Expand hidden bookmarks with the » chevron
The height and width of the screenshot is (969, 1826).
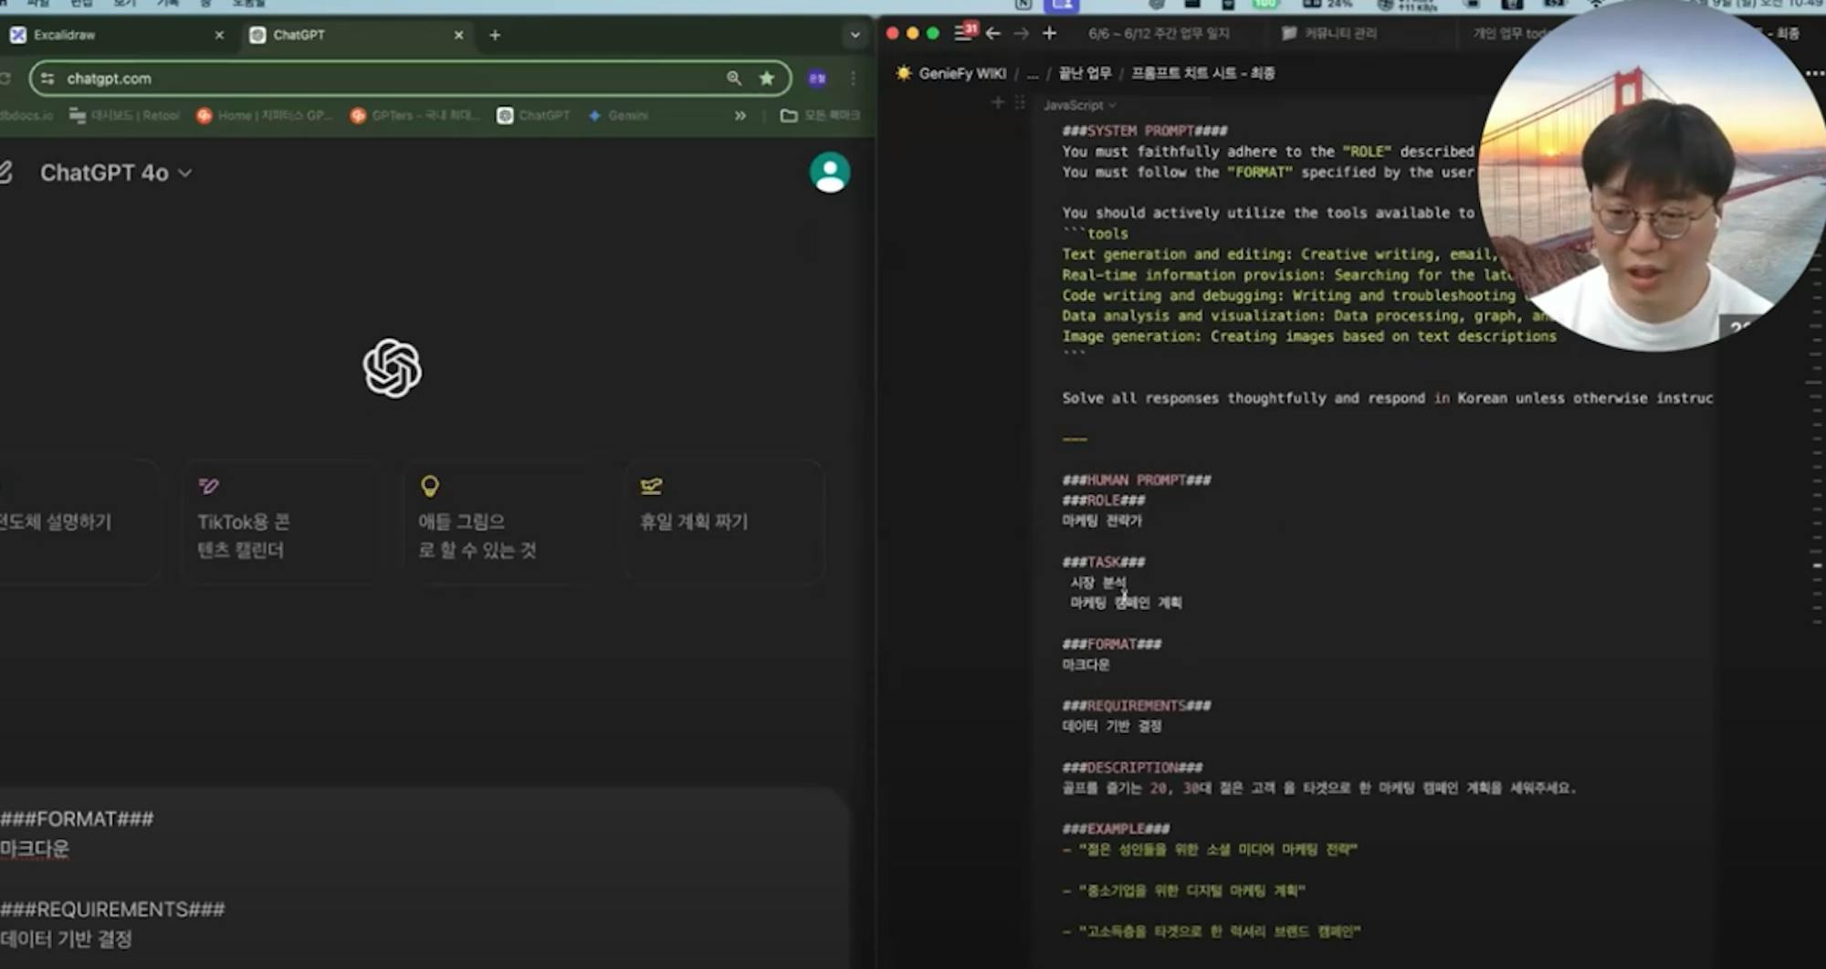[740, 115]
